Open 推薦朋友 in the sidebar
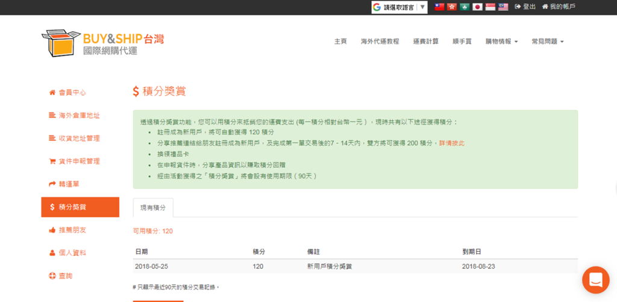 72,230
